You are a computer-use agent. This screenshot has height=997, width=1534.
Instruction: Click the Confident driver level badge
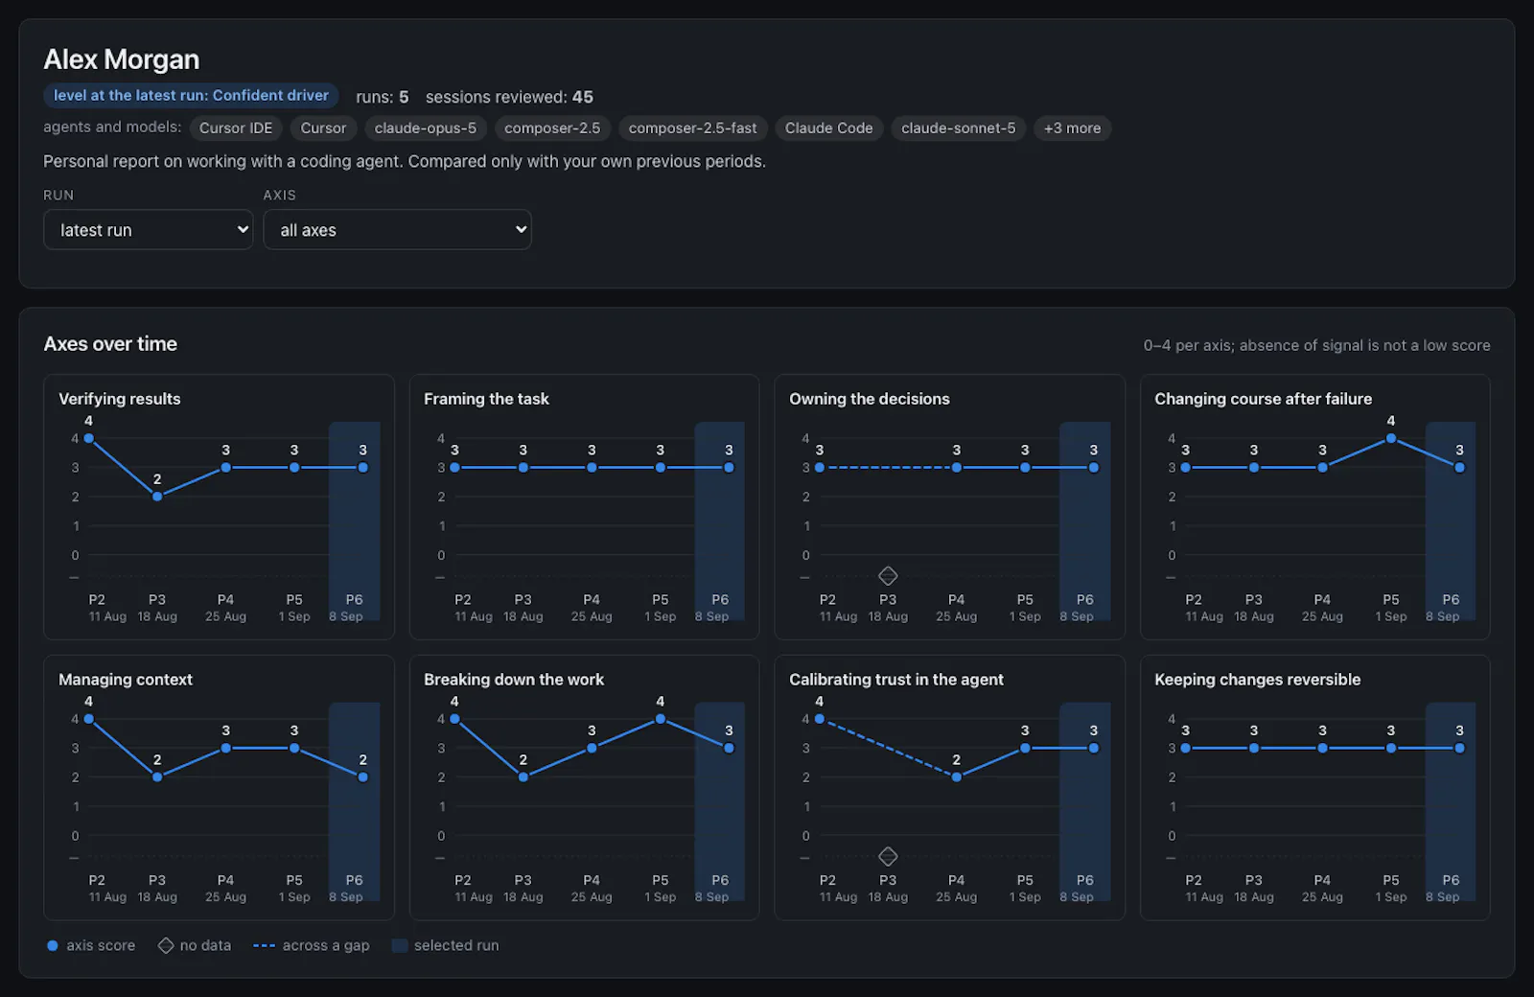[191, 96]
